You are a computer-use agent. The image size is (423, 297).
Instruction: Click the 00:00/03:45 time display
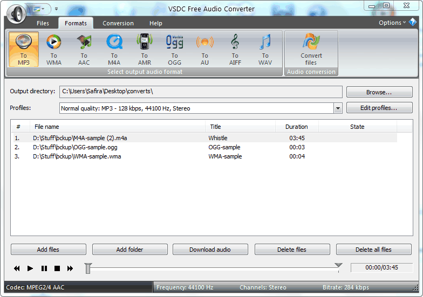pos(382,267)
